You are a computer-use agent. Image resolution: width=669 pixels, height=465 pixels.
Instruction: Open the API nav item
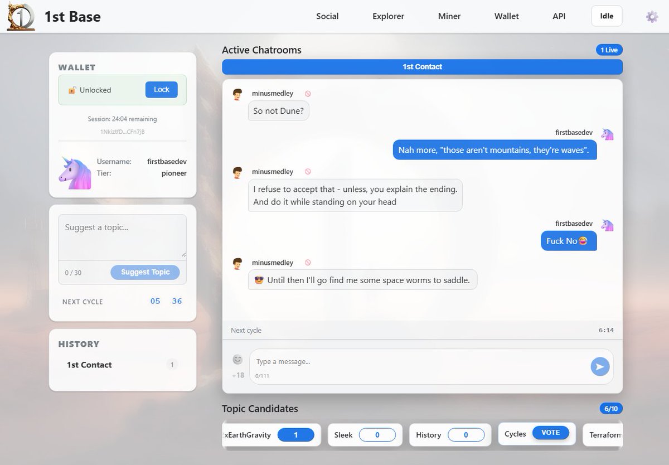[559, 16]
